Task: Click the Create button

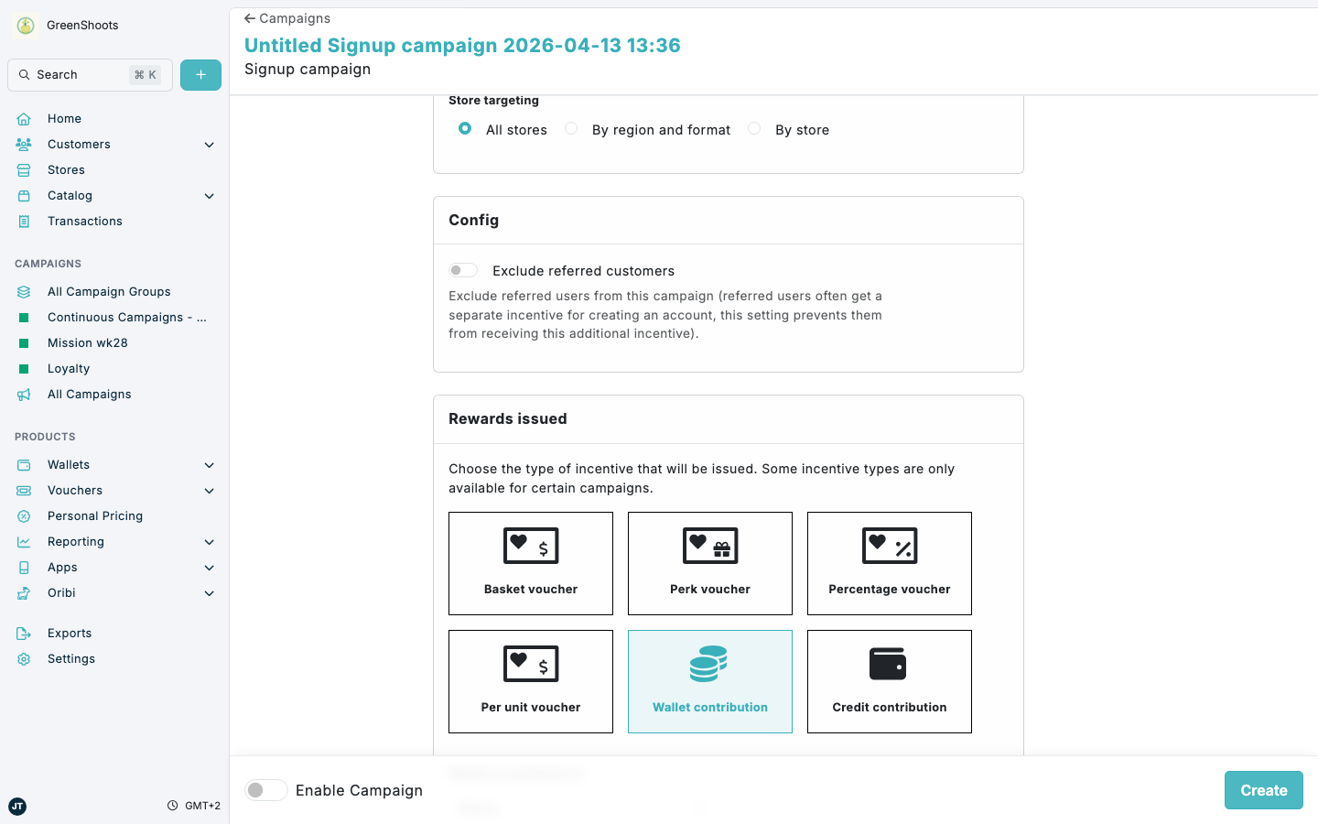Action: tap(1263, 789)
